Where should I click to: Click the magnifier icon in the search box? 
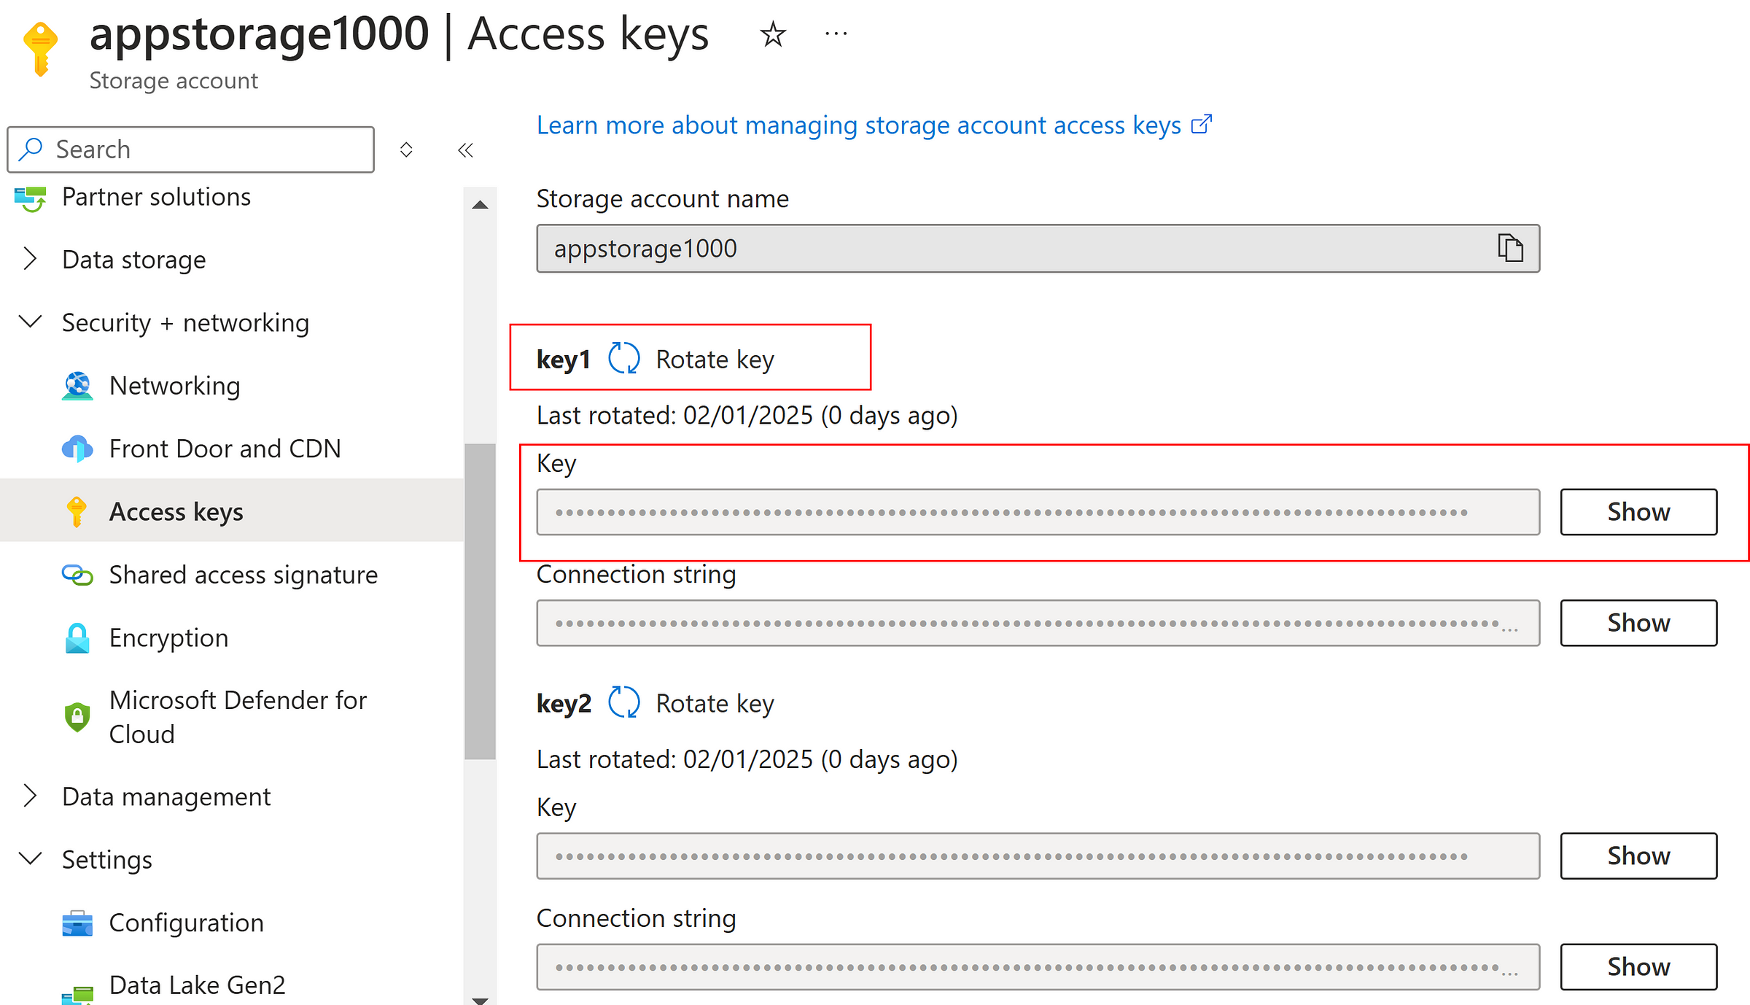(31, 149)
